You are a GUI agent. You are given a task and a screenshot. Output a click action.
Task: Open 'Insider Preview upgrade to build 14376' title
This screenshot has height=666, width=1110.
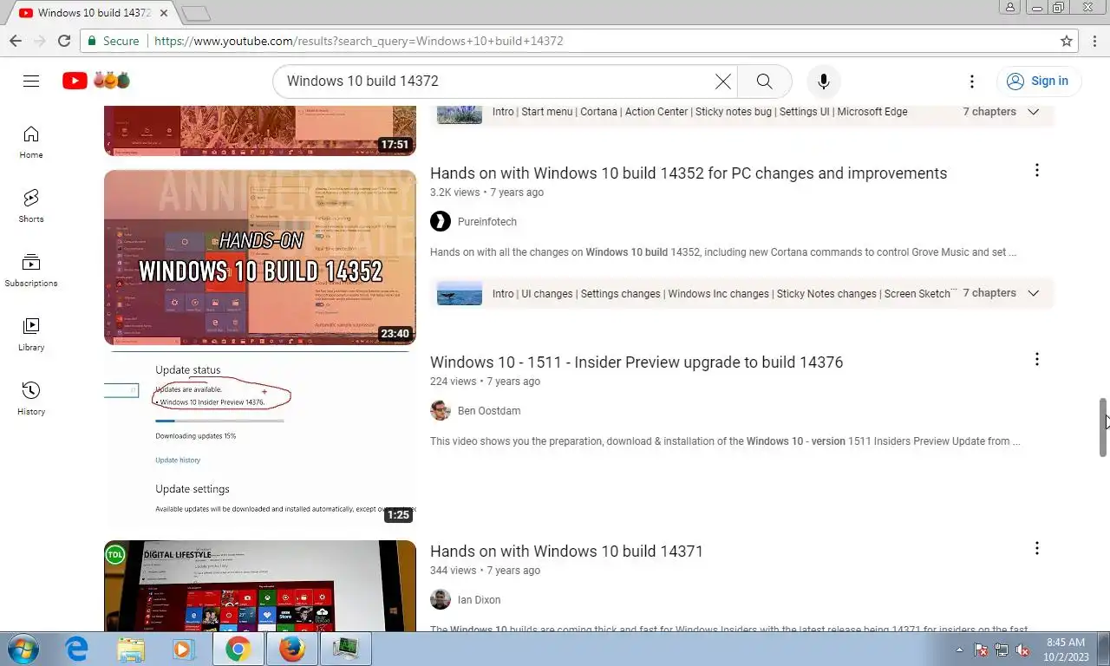(x=637, y=362)
